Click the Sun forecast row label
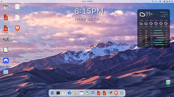174x97 pixels. coord(140,33)
